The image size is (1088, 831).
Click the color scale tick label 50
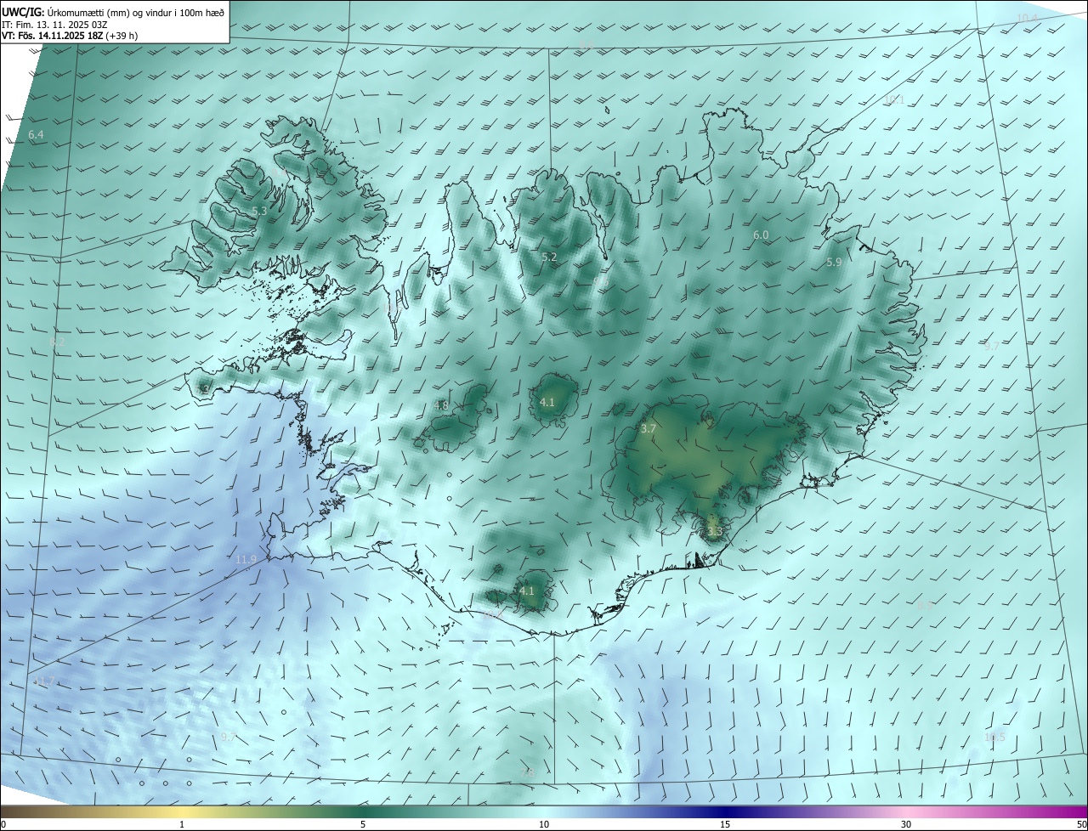(1081, 824)
